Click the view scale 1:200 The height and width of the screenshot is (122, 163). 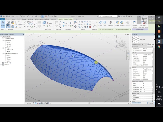(29, 103)
